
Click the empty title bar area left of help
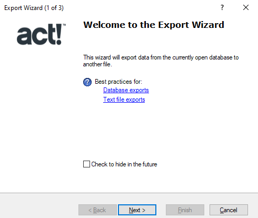pos(141,8)
